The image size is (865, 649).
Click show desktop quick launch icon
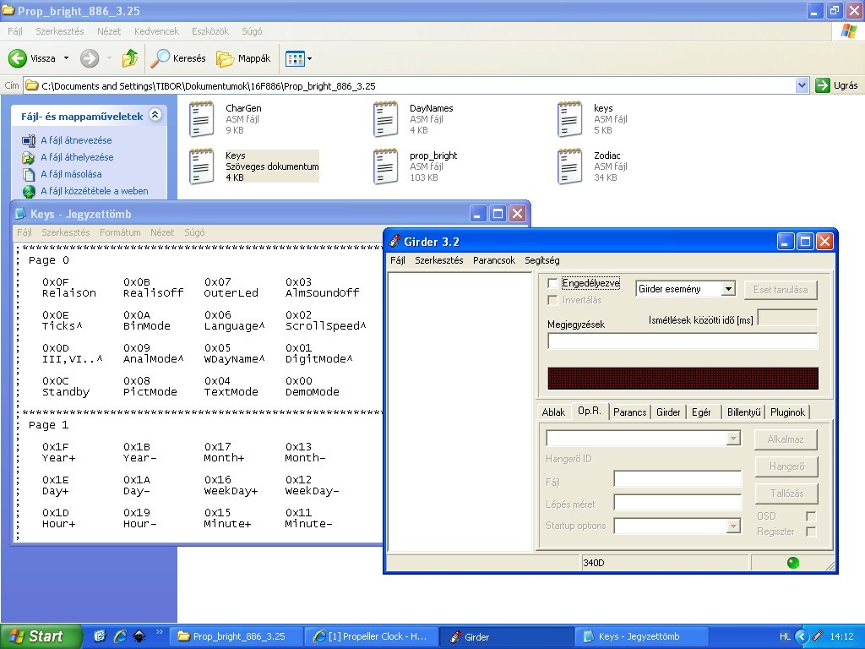click(100, 636)
